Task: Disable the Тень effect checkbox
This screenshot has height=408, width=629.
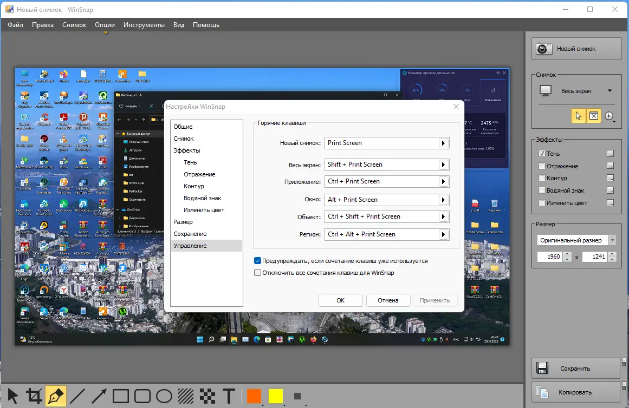Action: click(x=542, y=154)
